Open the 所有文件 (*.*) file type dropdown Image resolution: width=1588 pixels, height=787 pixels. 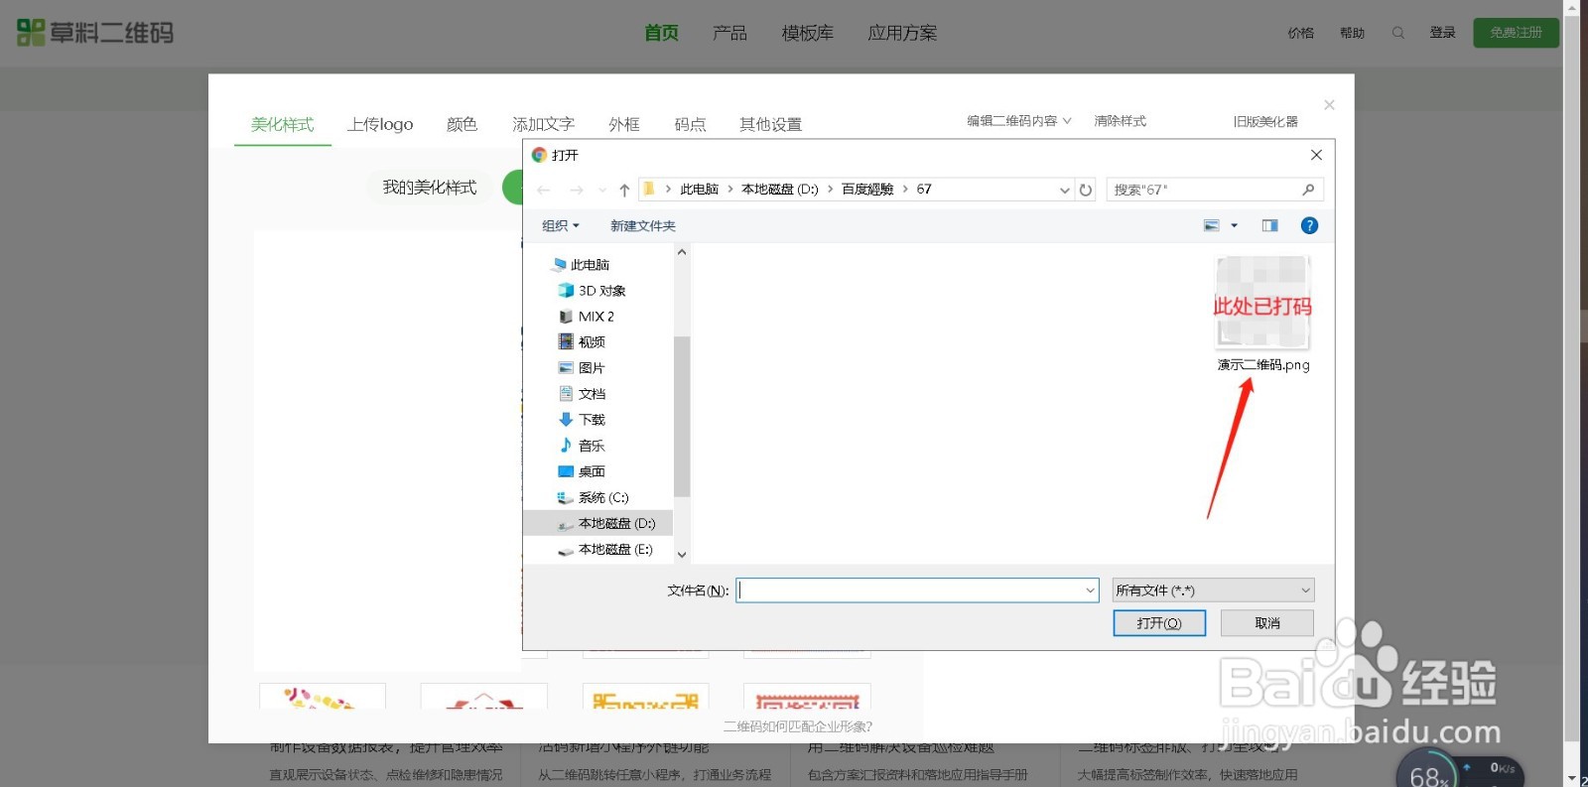pos(1213,590)
